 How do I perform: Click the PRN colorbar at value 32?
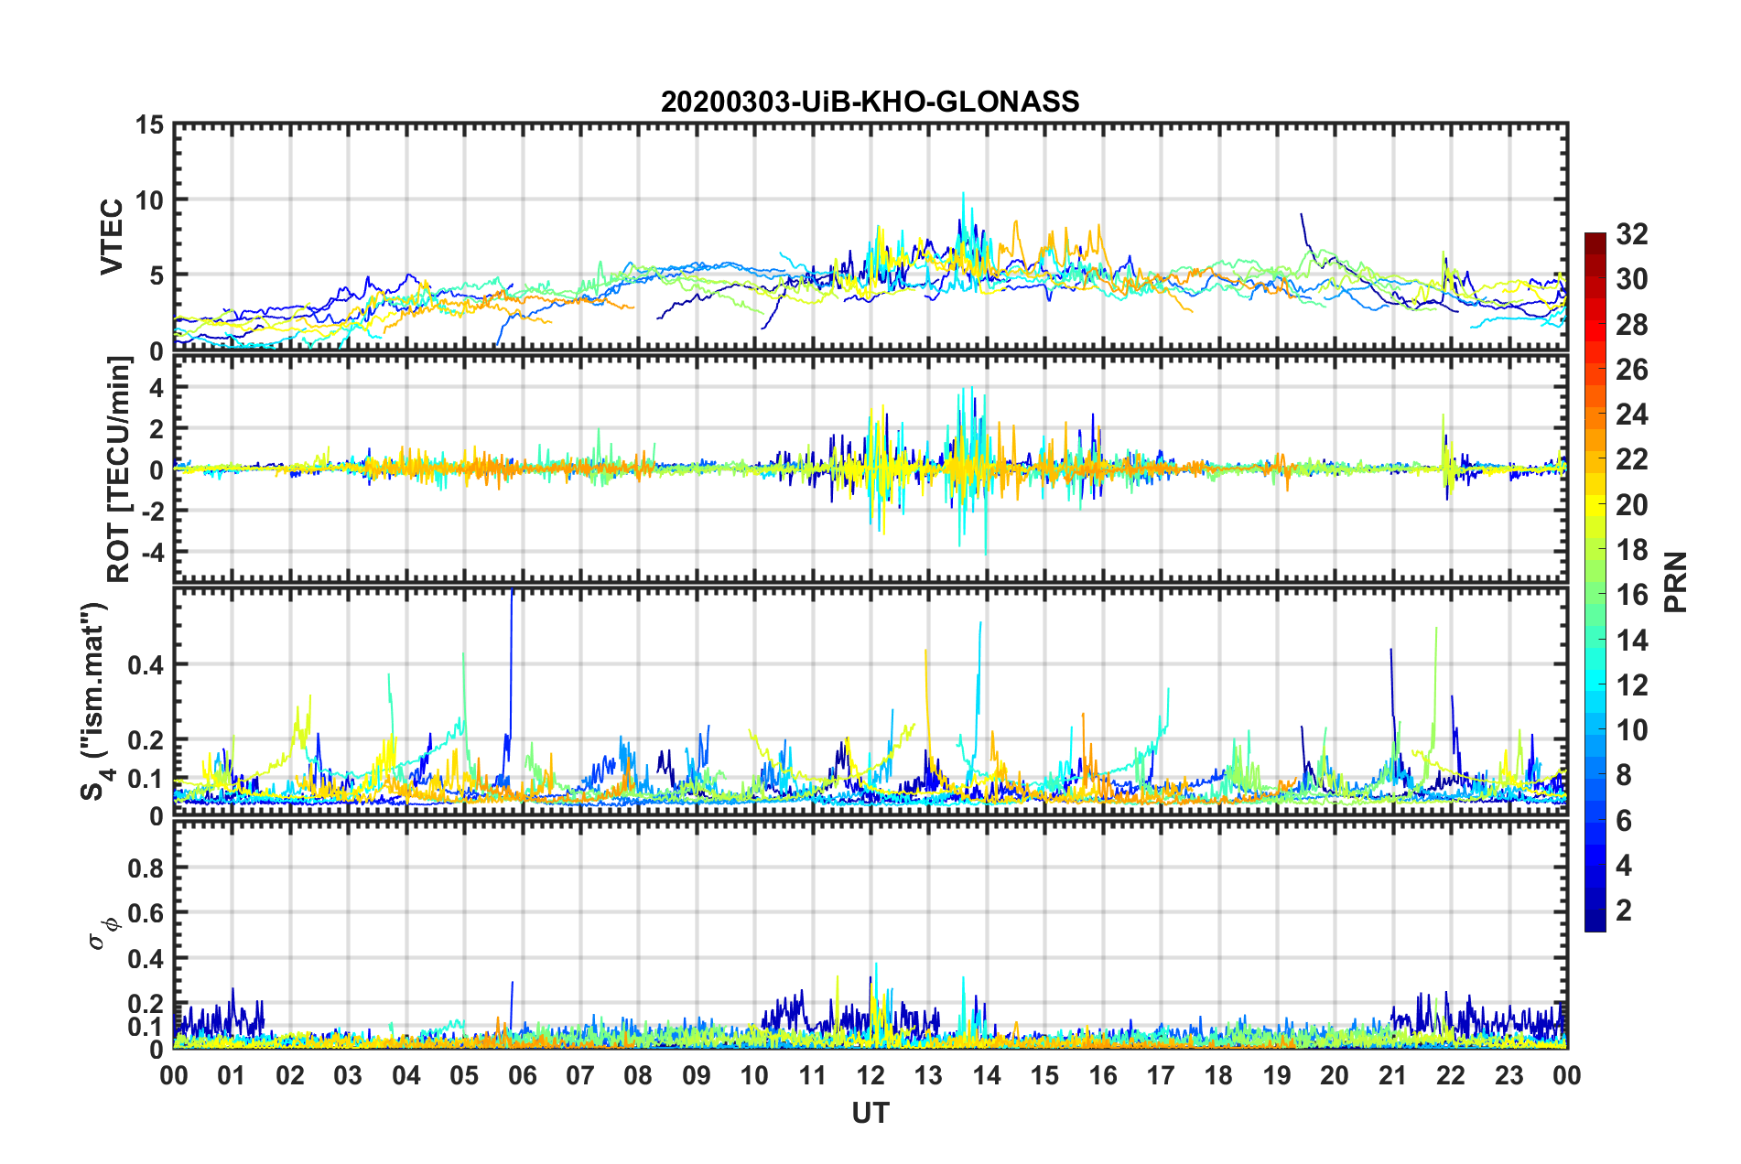[1595, 238]
